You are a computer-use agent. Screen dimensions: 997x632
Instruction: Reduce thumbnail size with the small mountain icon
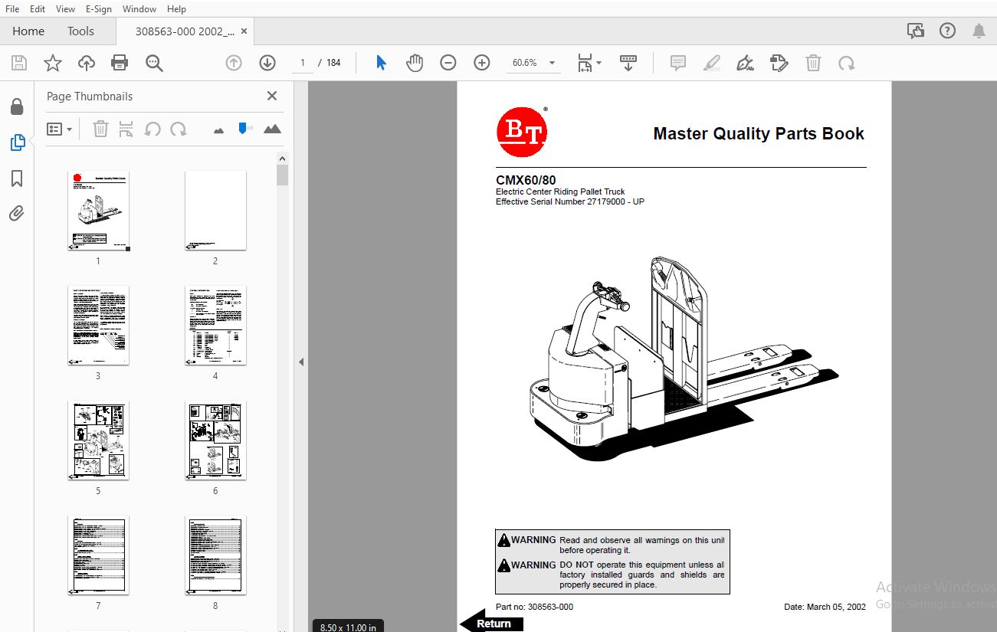click(x=218, y=130)
